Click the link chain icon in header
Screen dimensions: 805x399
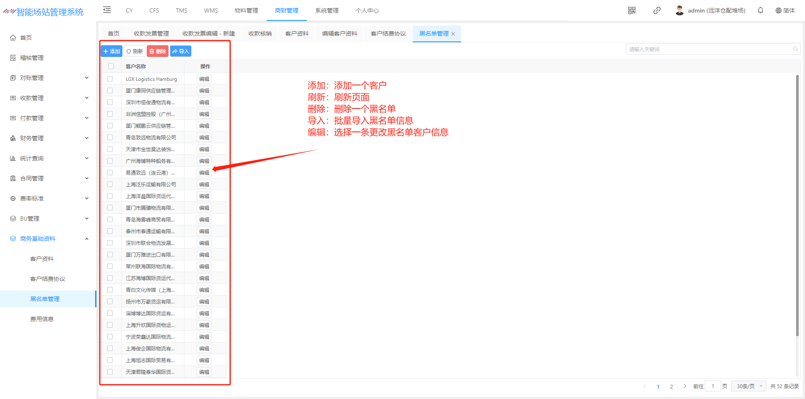657,10
